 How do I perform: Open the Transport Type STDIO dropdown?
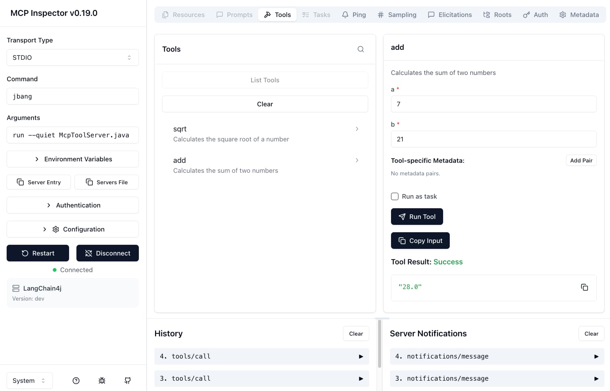click(x=73, y=58)
